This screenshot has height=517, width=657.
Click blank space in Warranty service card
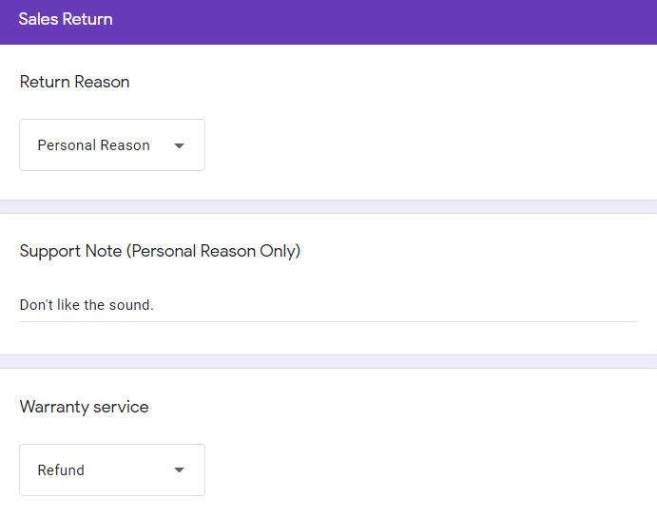419,461
